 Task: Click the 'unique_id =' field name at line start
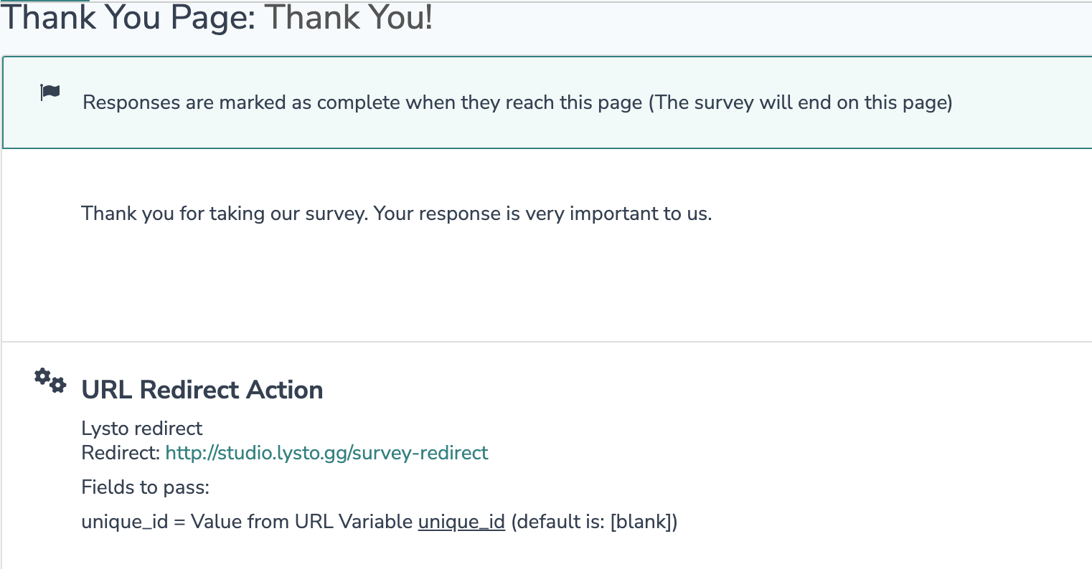pyautogui.click(x=133, y=522)
